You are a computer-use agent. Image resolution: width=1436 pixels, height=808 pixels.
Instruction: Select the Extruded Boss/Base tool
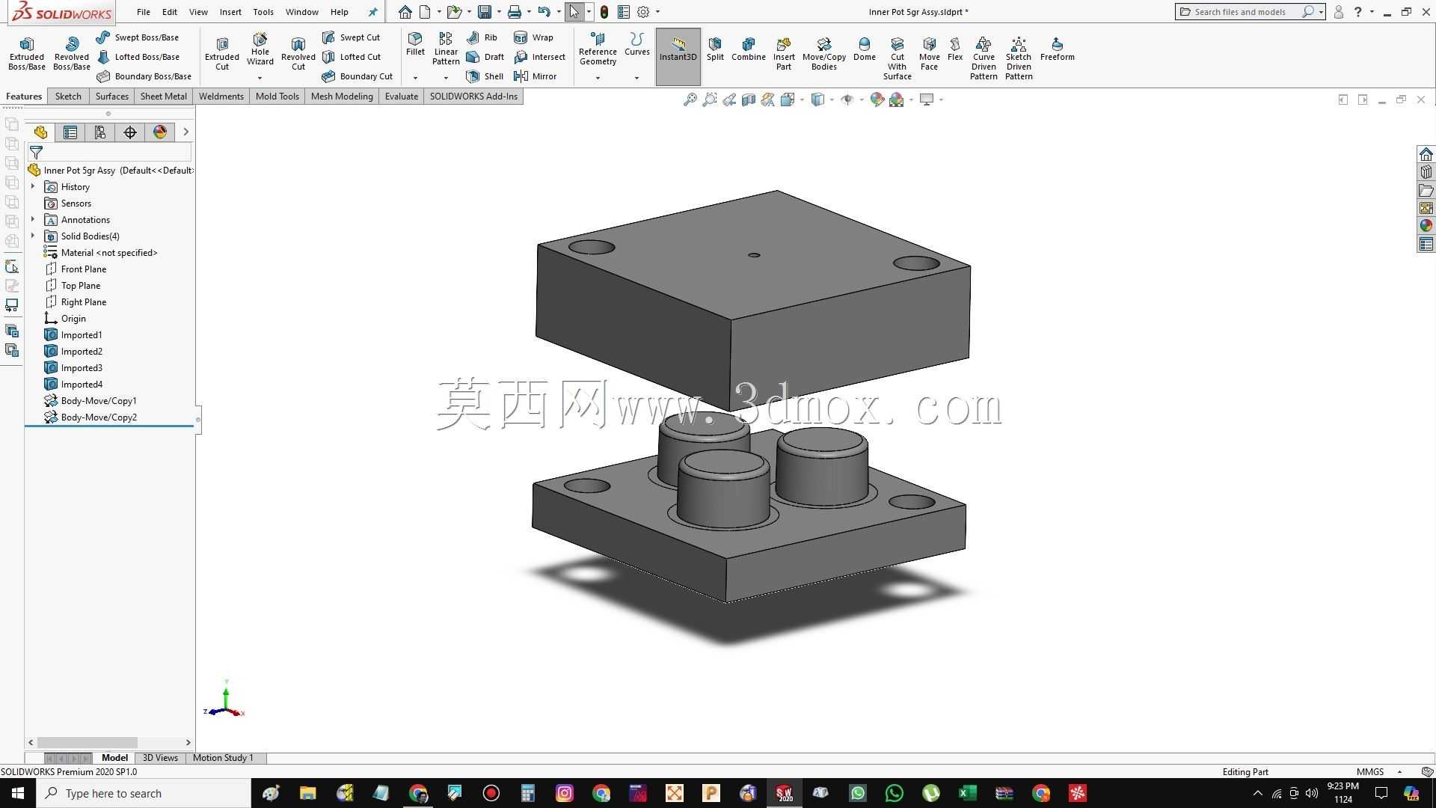[x=27, y=53]
